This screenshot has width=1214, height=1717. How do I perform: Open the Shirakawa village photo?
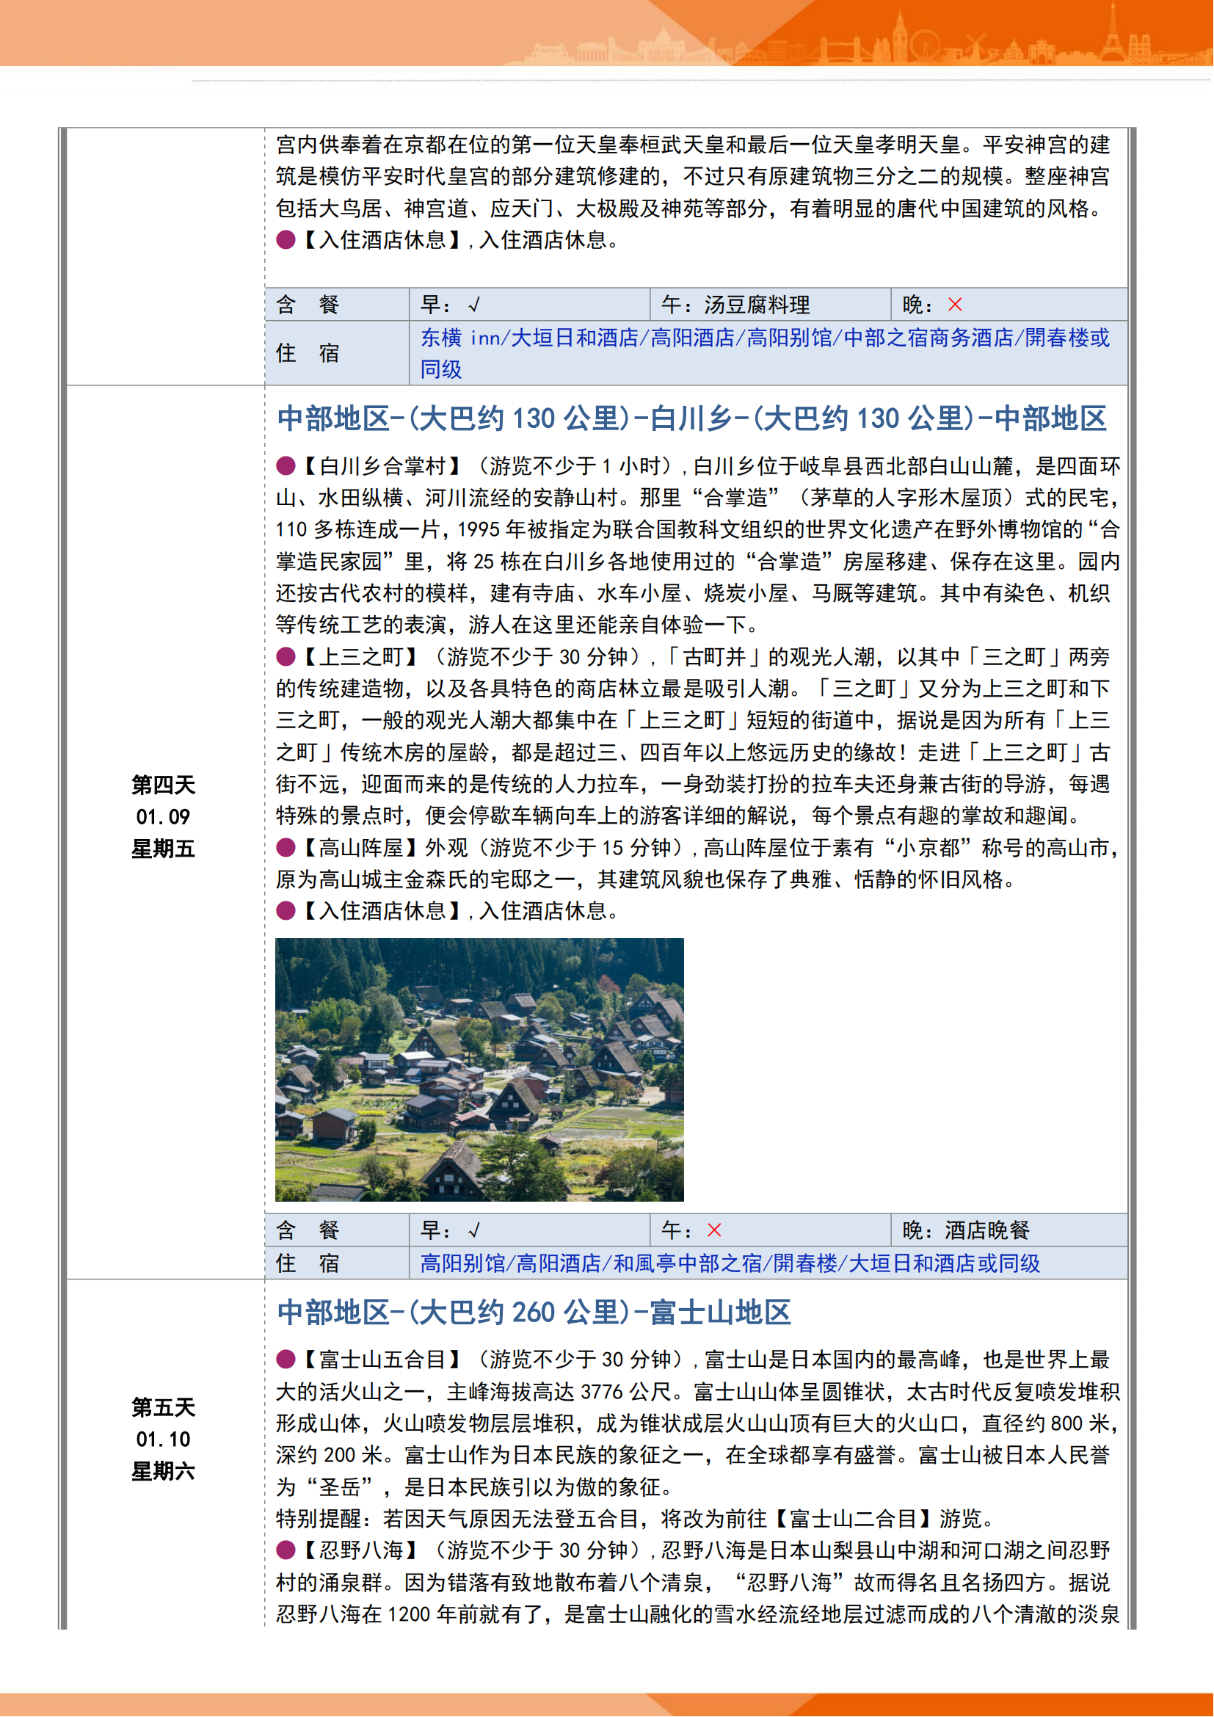[x=479, y=1070]
